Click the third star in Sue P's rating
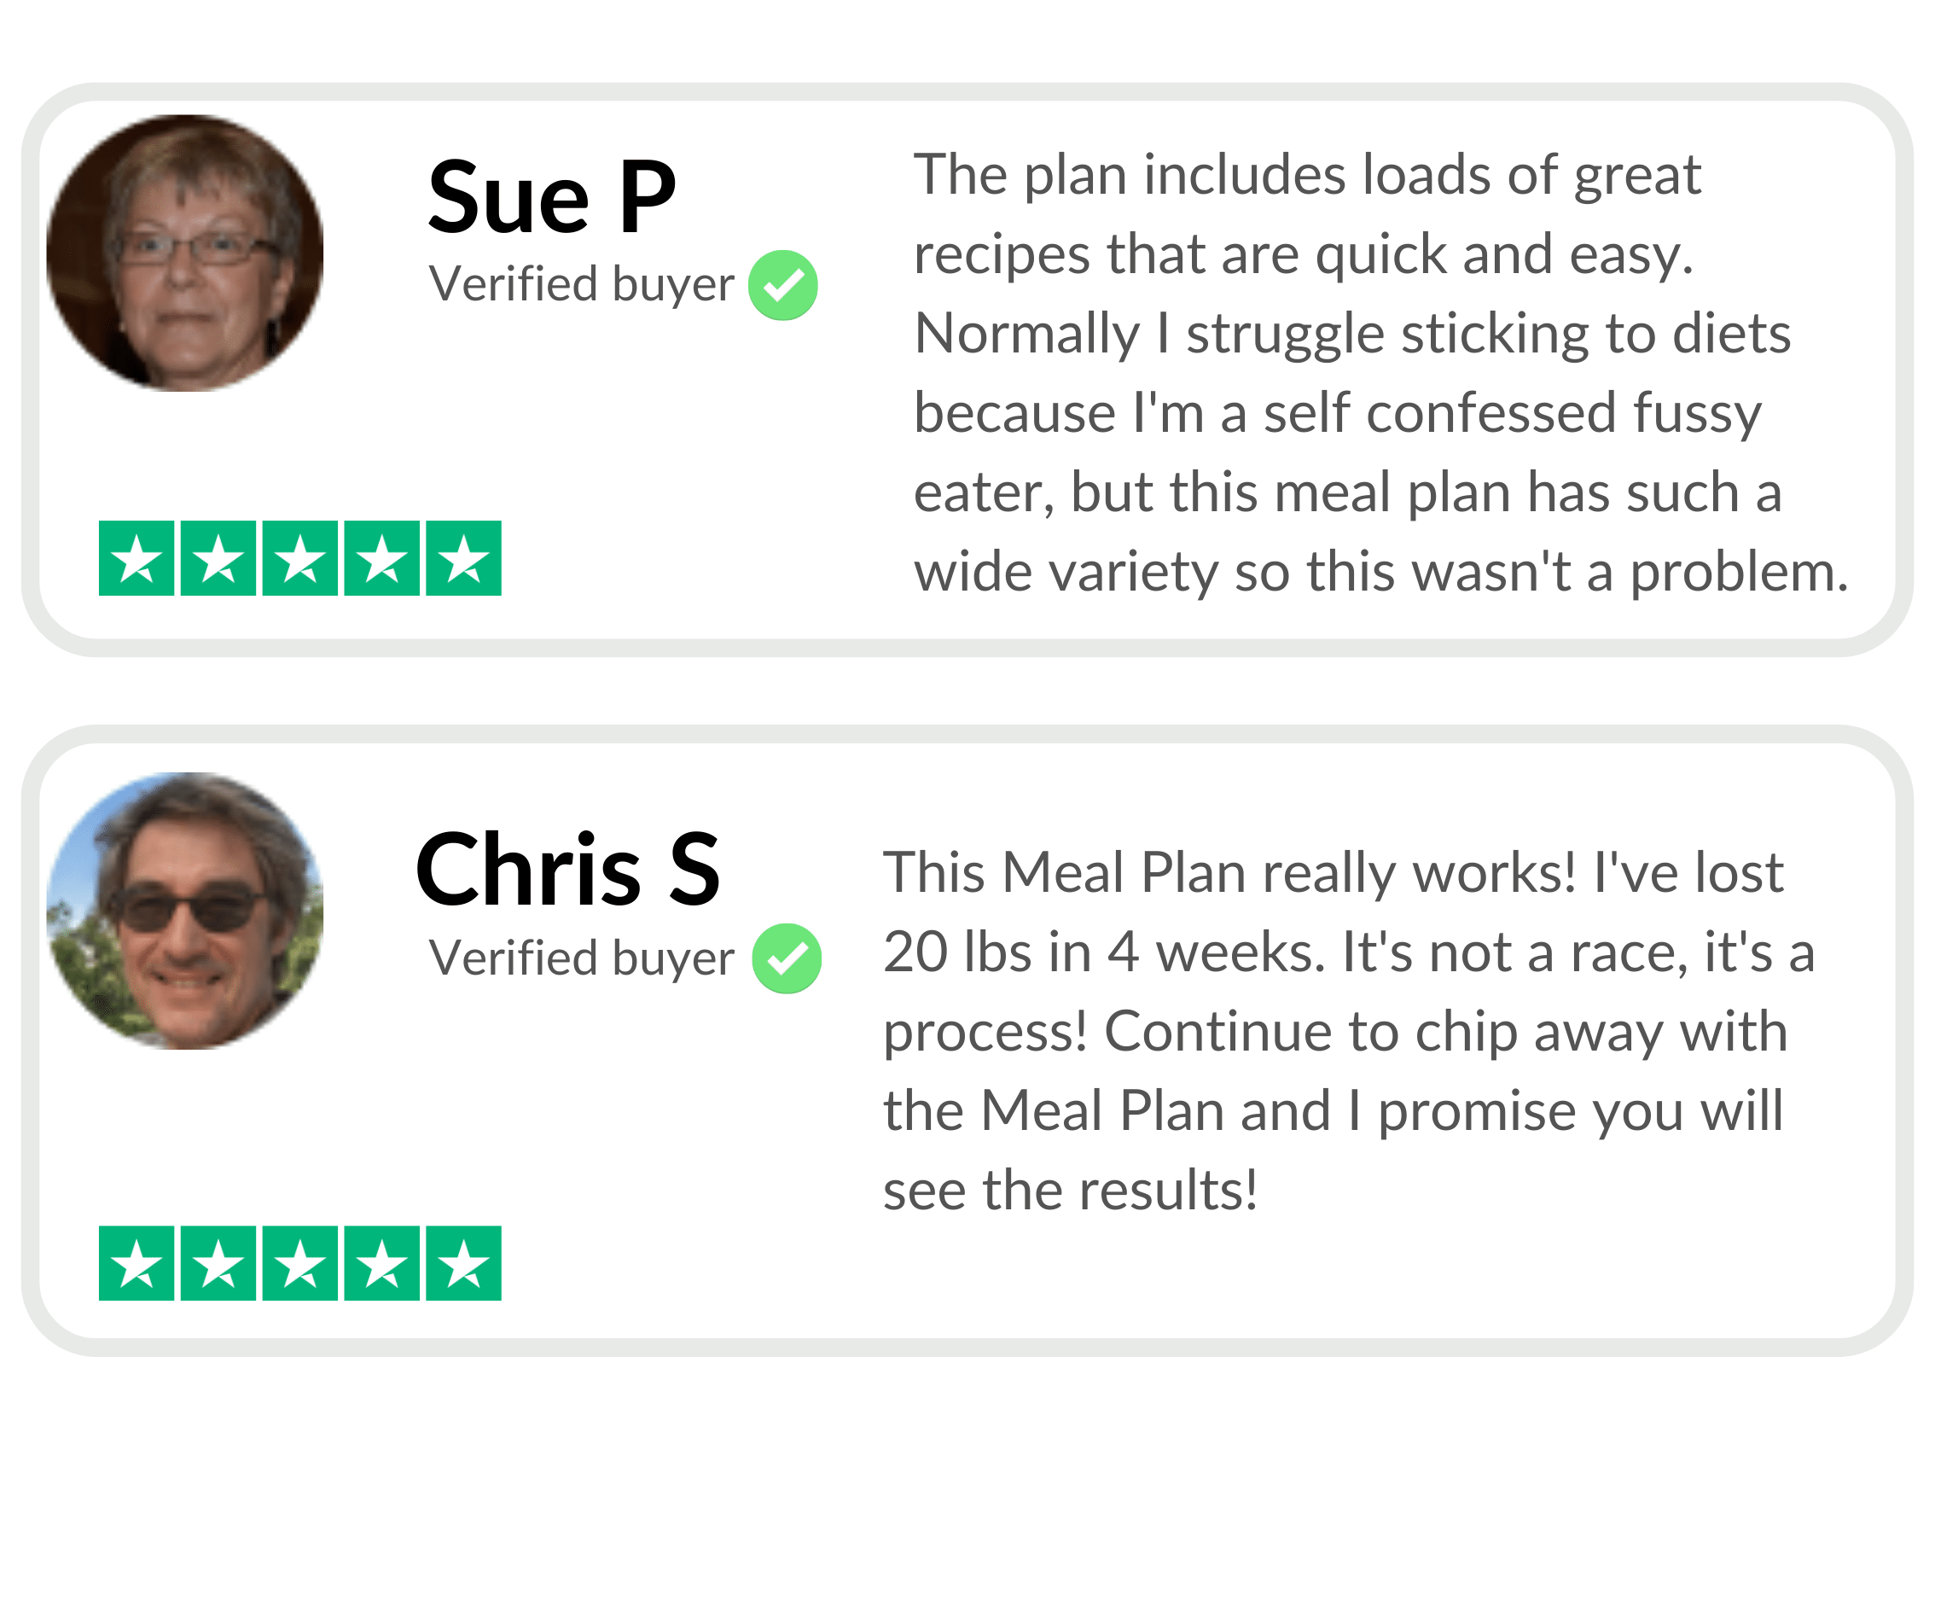1935x1613 pixels. 299,558
